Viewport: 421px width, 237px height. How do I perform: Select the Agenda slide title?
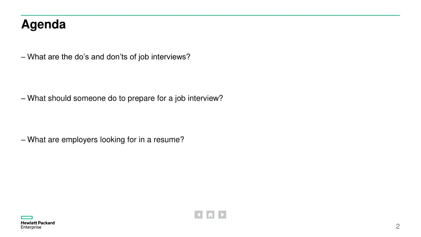point(44,24)
